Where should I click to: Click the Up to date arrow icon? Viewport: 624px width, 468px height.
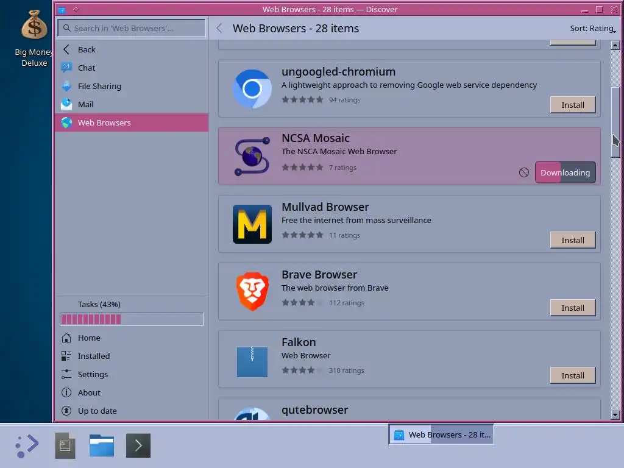[x=66, y=411]
